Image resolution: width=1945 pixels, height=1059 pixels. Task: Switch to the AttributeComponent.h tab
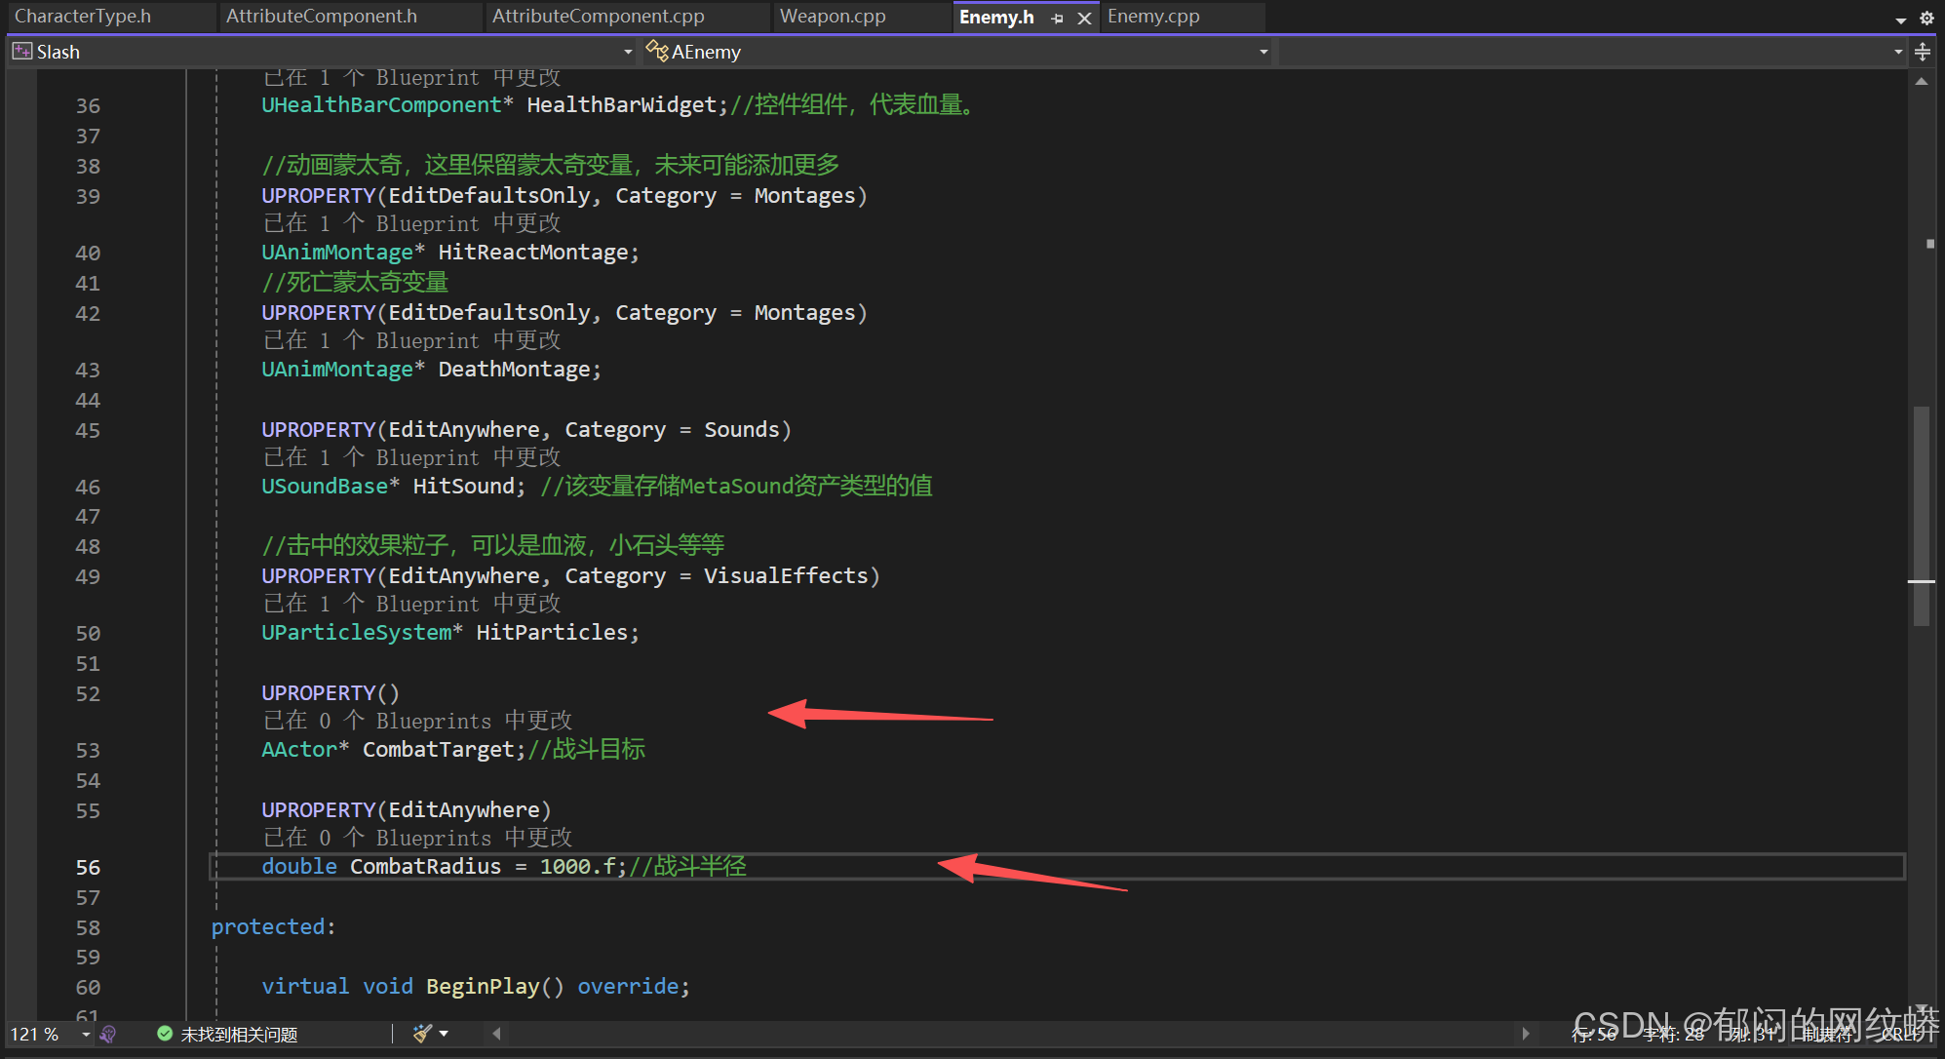pos(322,17)
